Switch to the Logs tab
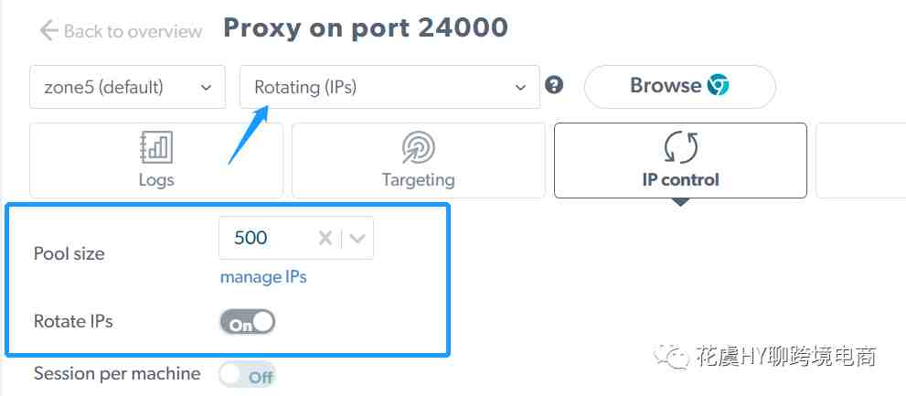 click(156, 160)
